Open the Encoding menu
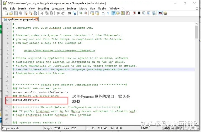The width and height of the screenshot is (201, 132). pos(43,8)
